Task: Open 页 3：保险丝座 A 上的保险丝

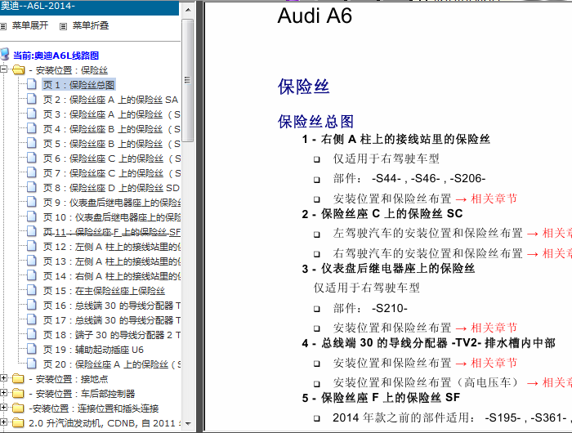Action: point(111,114)
